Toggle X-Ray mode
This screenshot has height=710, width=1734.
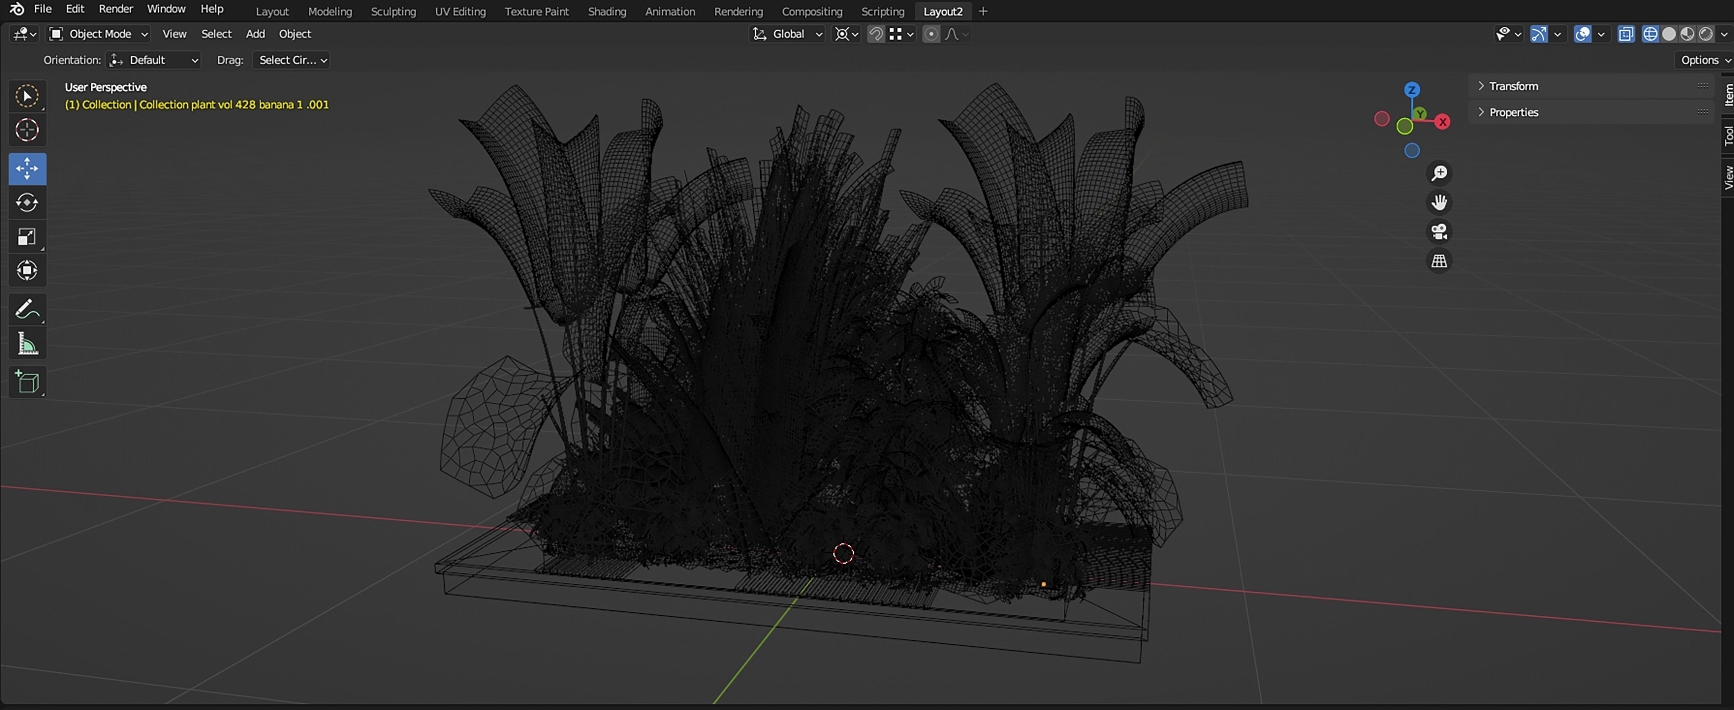1626,34
